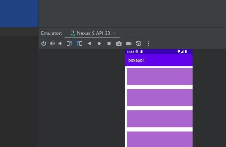Viewport: 226px width, 147px height.
Task: Tap the emulator Overview square button
Action: point(109,43)
